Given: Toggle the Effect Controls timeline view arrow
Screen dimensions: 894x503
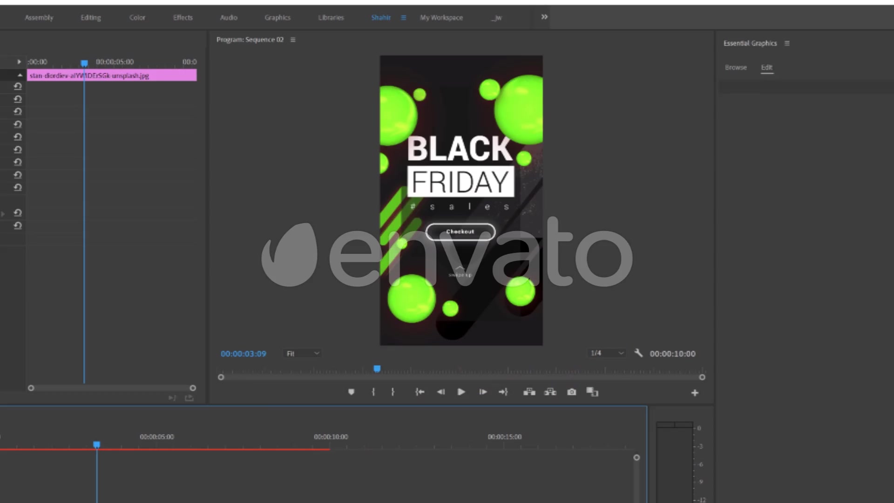Looking at the screenshot, I should 19,61.
